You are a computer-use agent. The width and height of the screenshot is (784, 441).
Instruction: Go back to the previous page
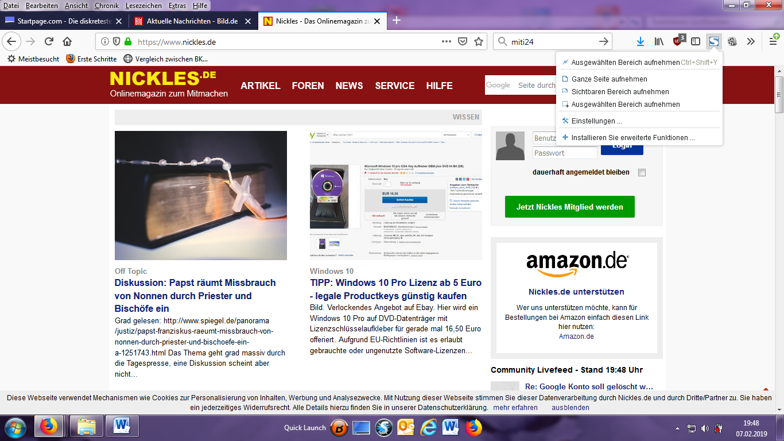12,41
